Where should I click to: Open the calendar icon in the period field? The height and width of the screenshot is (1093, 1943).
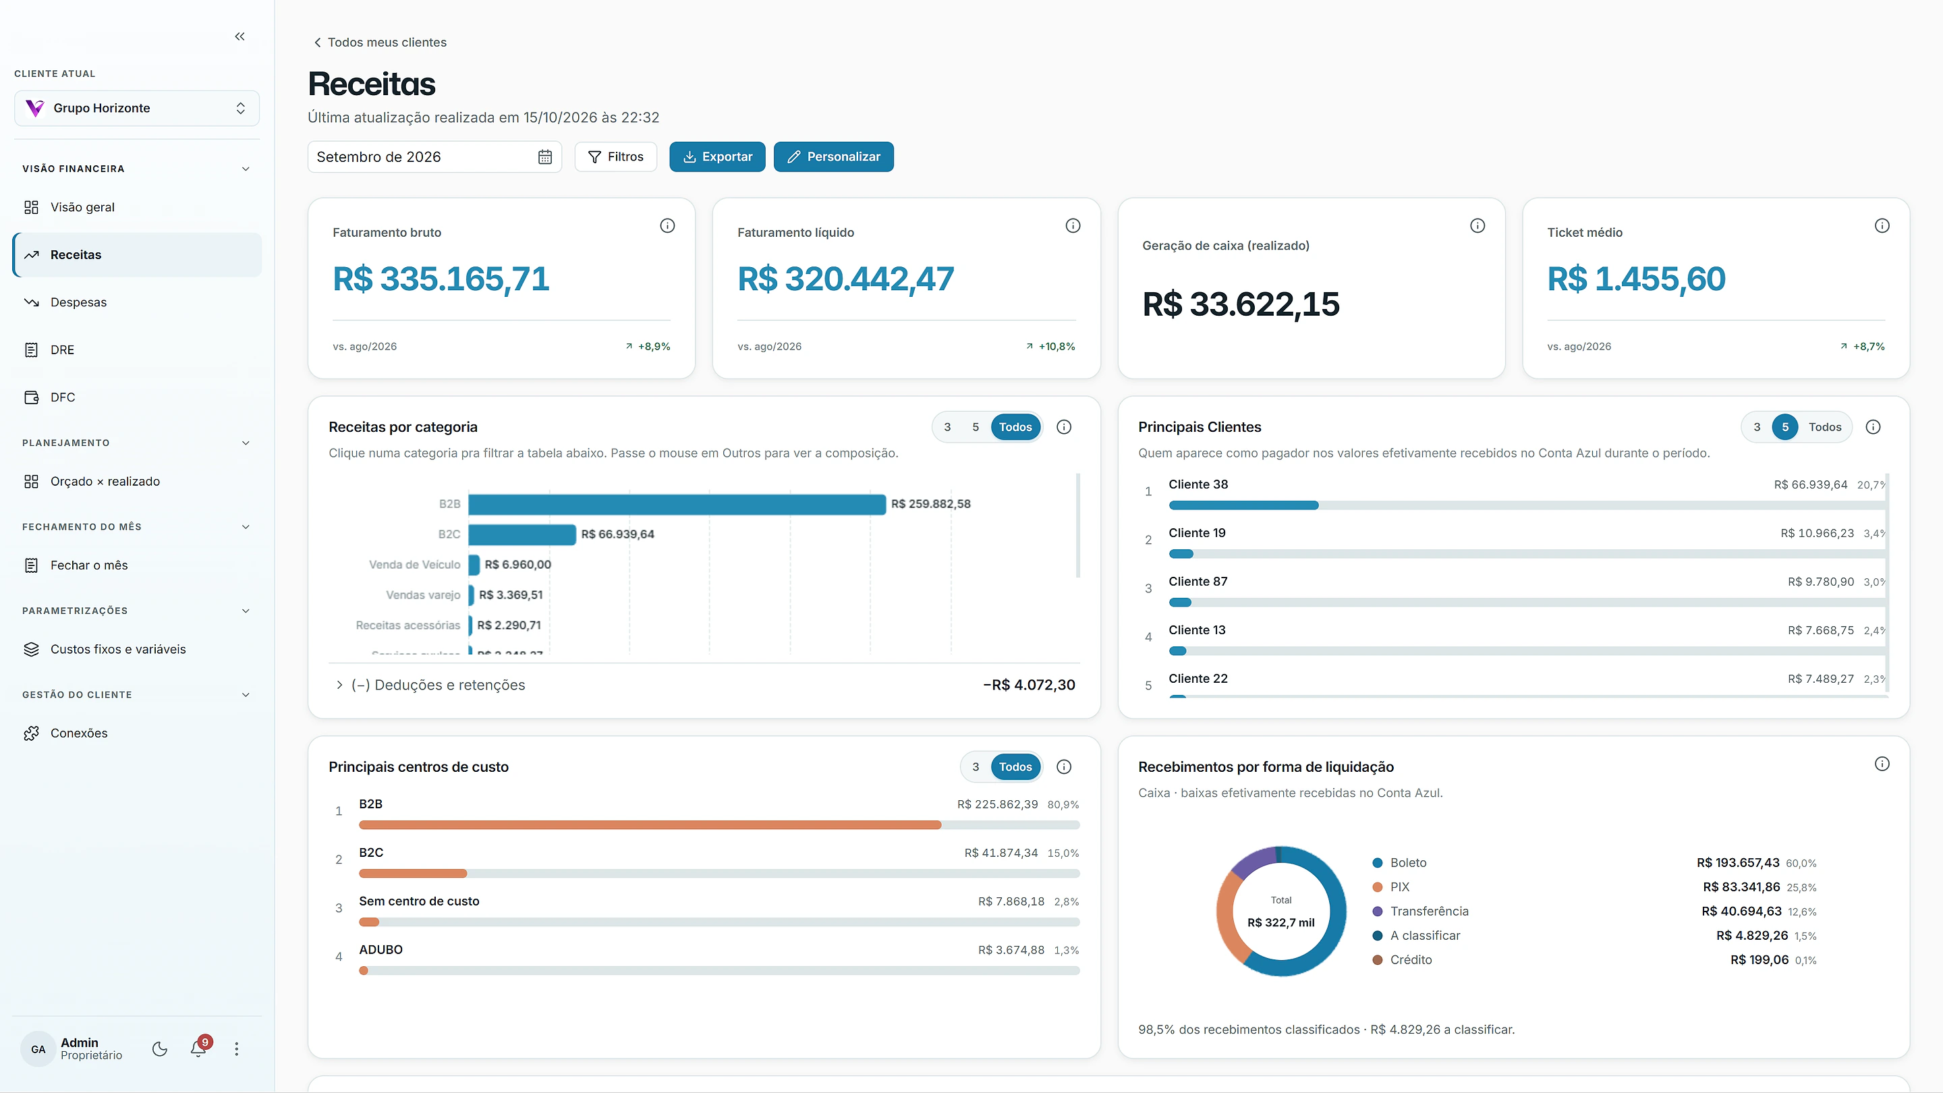[544, 157]
